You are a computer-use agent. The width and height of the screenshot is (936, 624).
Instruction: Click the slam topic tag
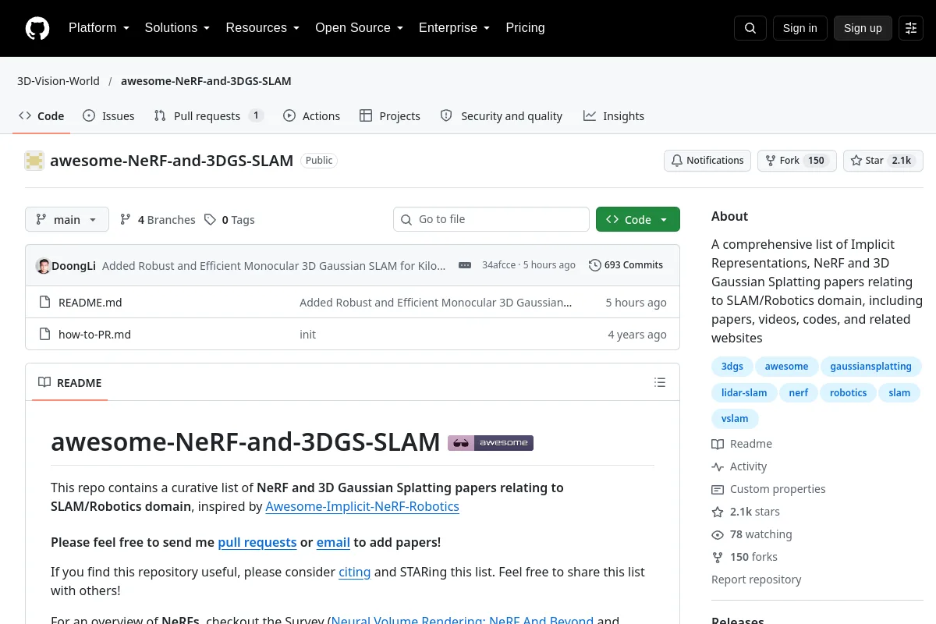click(899, 393)
